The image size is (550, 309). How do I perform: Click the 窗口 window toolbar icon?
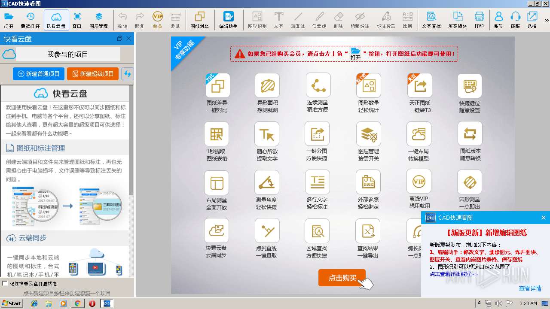[77, 20]
